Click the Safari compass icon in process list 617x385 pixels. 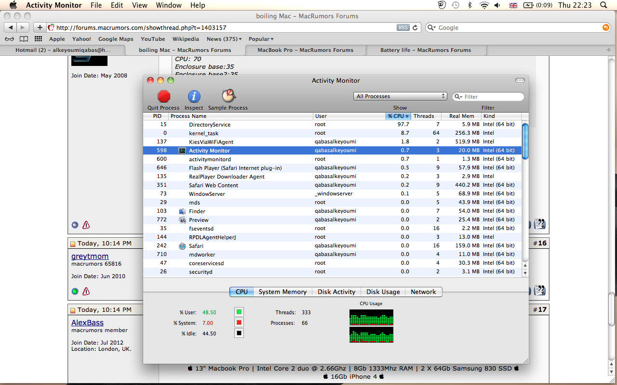(182, 246)
